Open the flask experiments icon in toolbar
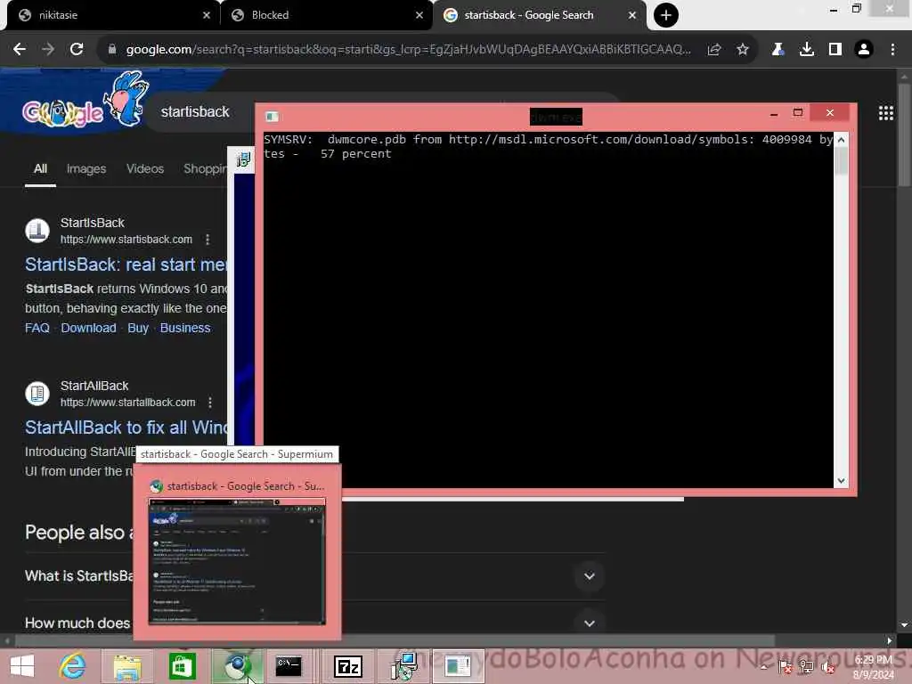The width and height of the screenshot is (912, 684). [778, 50]
